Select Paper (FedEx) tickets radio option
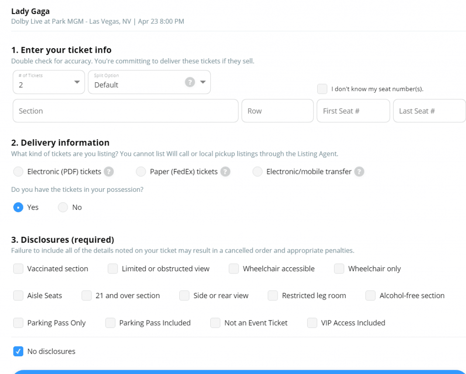 [x=141, y=172]
